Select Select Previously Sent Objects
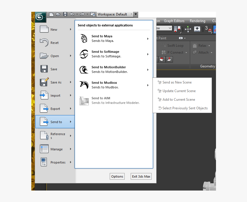 point(185,108)
